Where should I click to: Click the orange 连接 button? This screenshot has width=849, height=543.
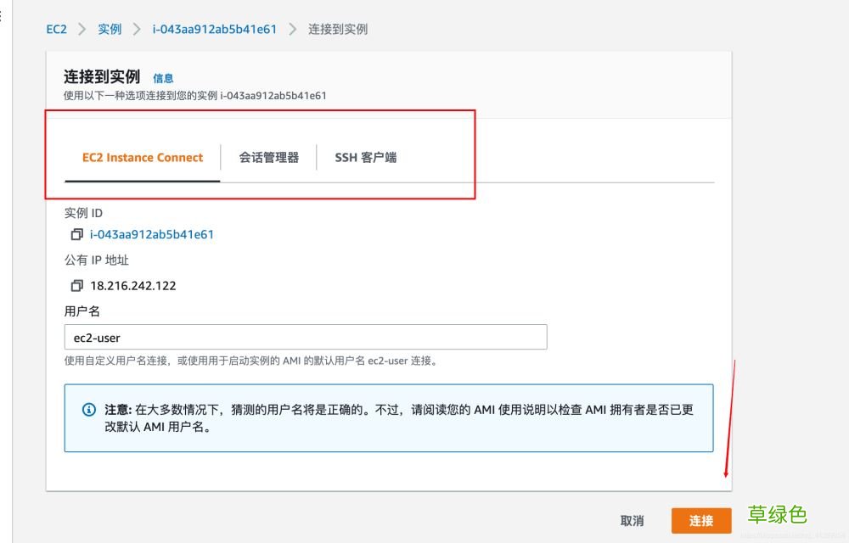(x=701, y=520)
